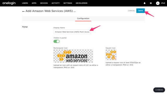Click the rectangular Amazon Web Services icon
Screen dimensions: 167x97
[73, 56]
